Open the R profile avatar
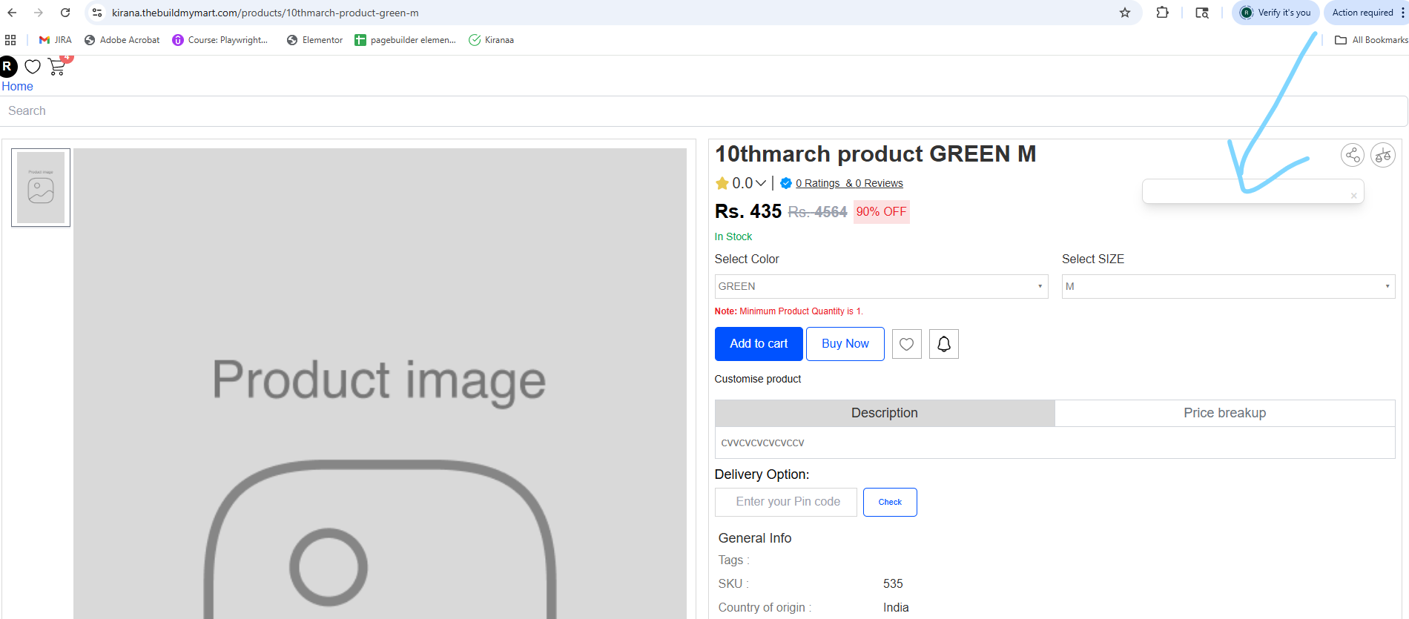Screen dimensions: 1409x619 pos(7,67)
